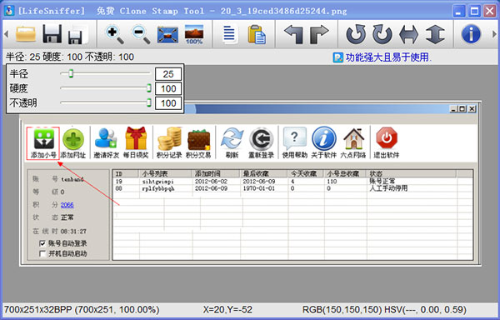
Task: Click the 积分交易 wallet icon
Action: [198, 143]
